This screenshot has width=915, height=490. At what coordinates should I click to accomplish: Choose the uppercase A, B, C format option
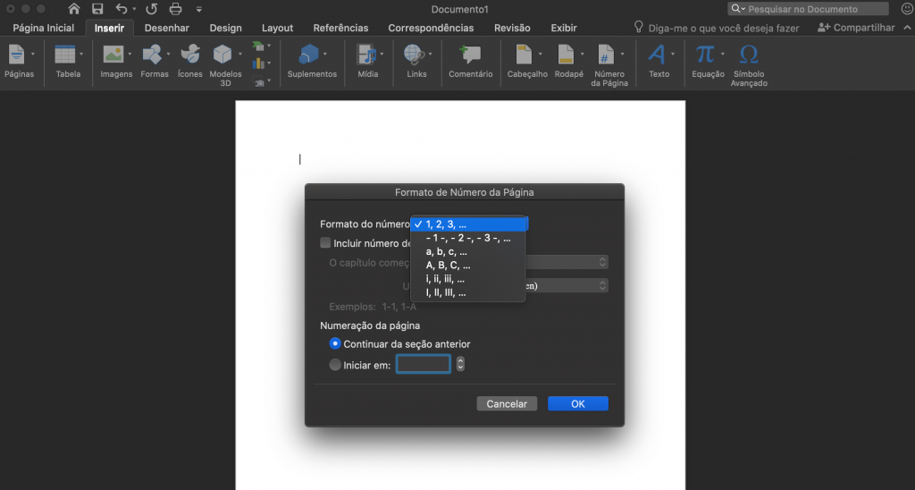point(468,266)
